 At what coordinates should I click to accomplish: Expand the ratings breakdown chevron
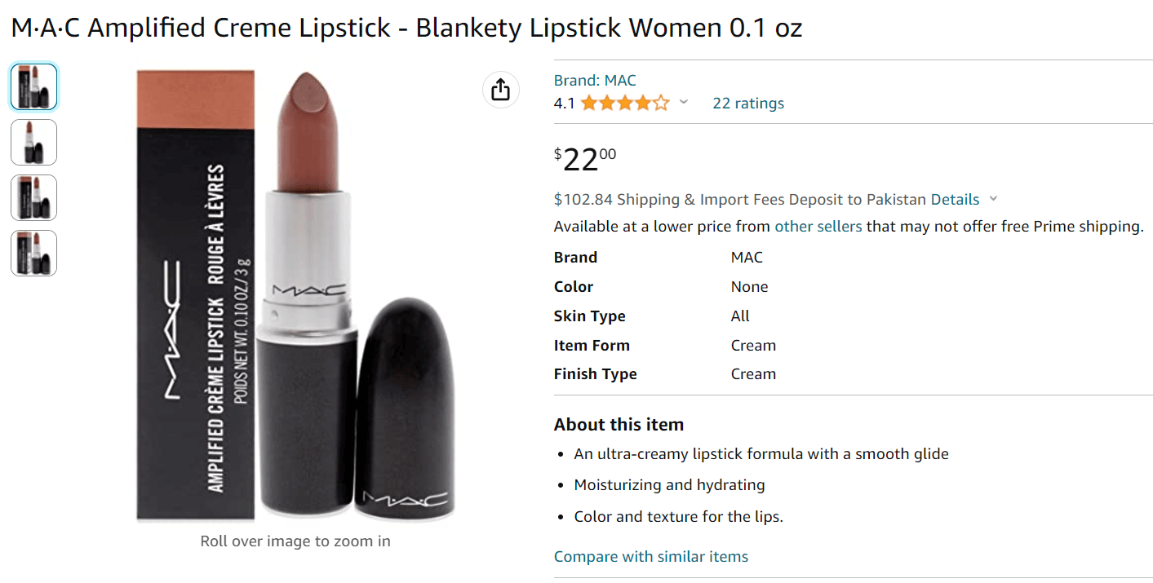coord(684,103)
